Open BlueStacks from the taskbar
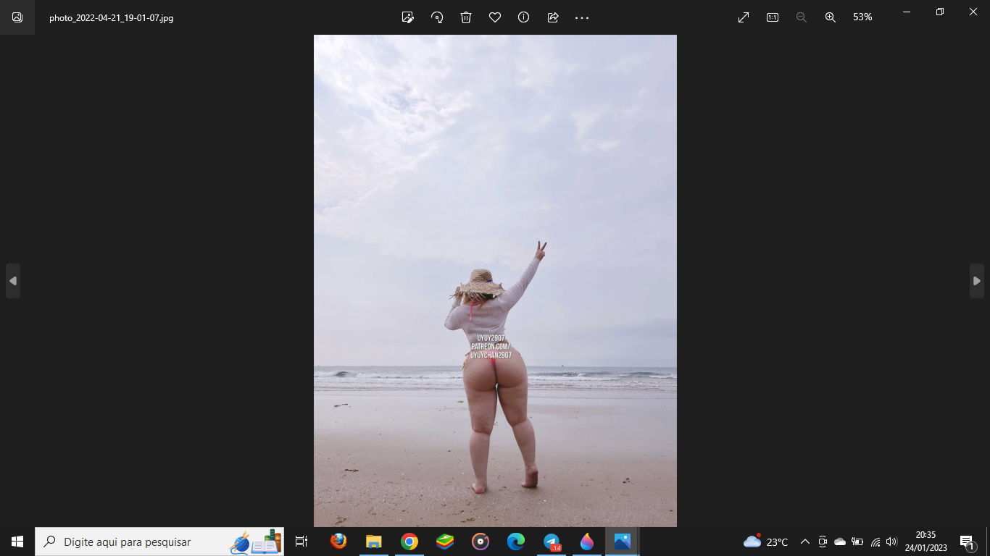This screenshot has height=556, width=990. coord(445,542)
